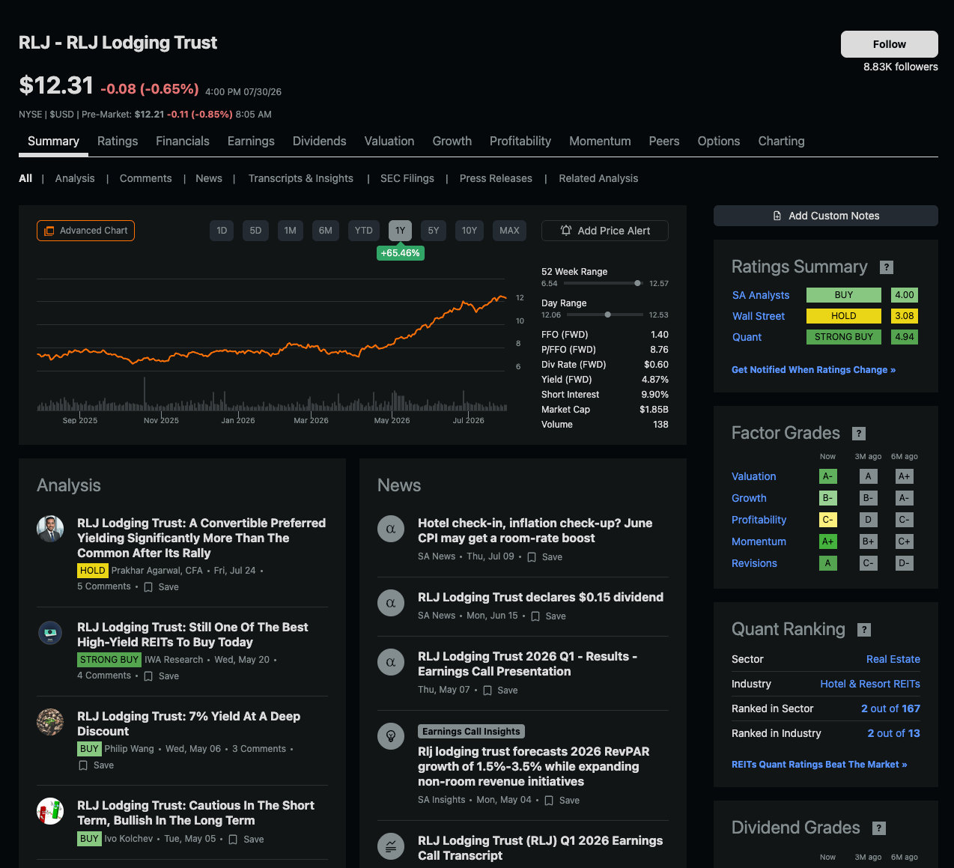This screenshot has height=868, width=954.
Task: Select the 1M chart range
Action: (291, 231)
